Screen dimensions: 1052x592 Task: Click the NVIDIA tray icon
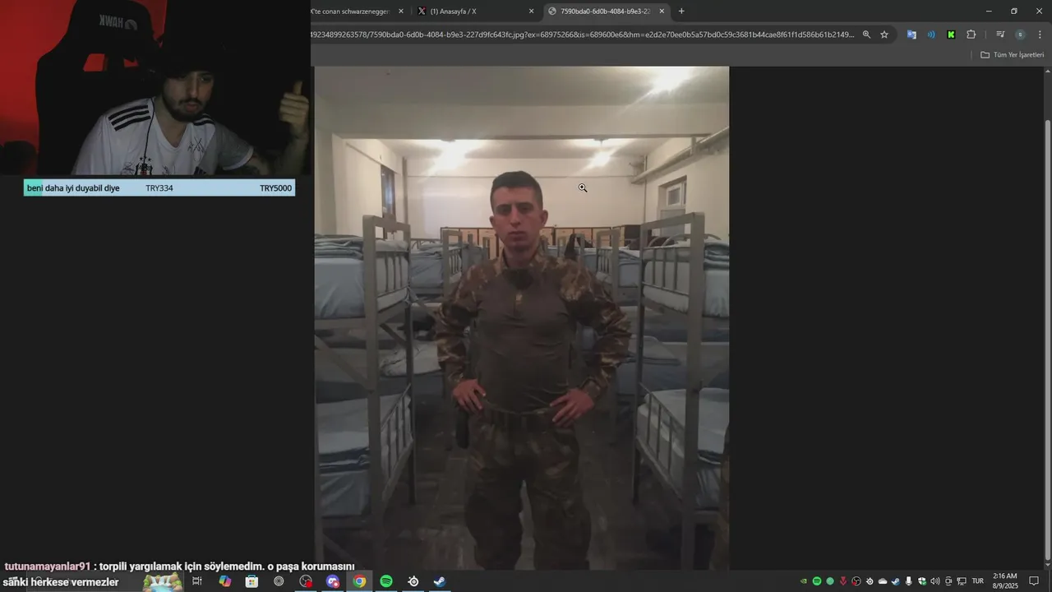(x=804, y=581)
